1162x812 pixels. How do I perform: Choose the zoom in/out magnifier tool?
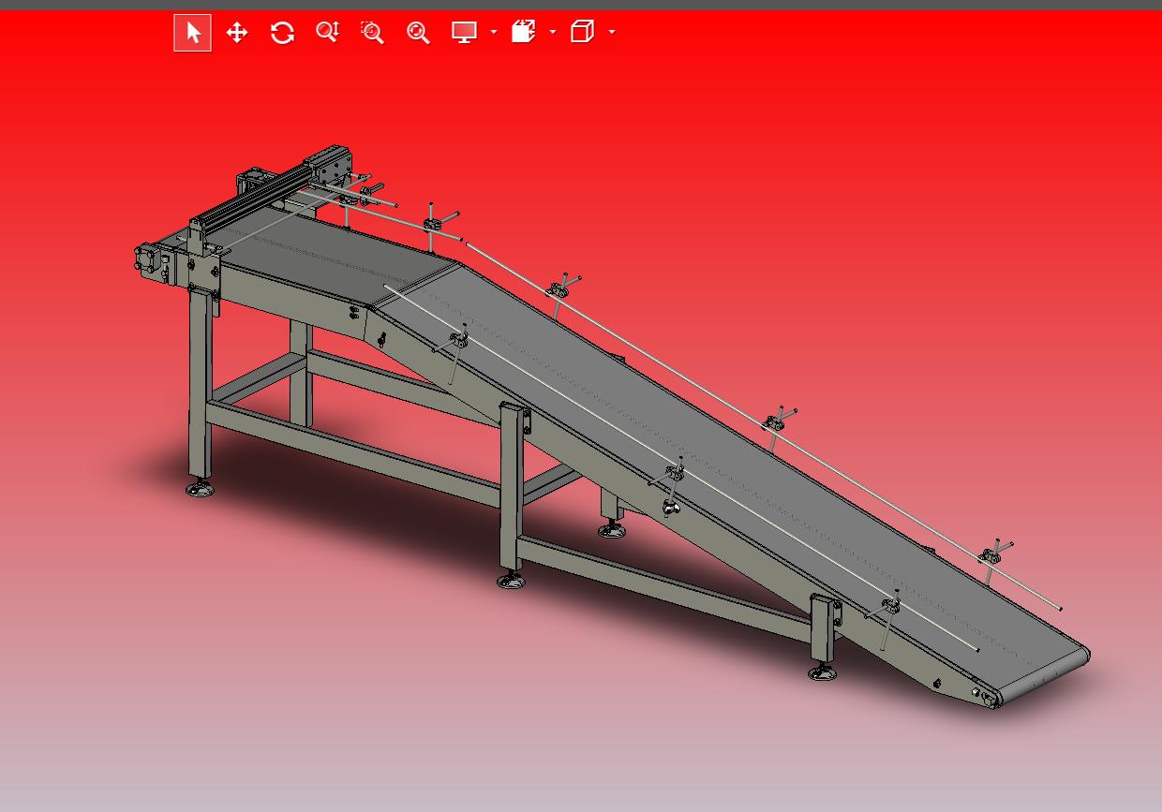tap(327, 33)
